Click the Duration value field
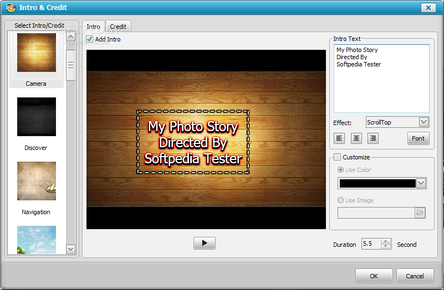 [371, 244]
